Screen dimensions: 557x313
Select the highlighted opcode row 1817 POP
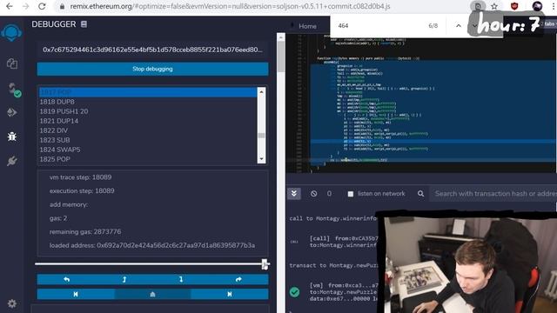click(x=147, y=92)
